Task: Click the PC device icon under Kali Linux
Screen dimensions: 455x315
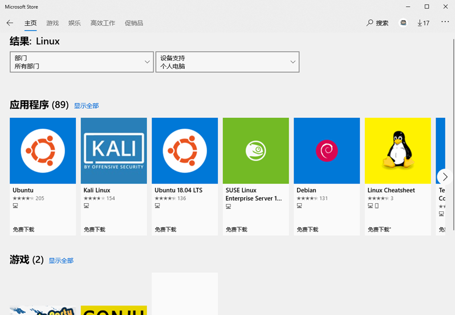Action: pyautogui.click(x=87, y=206)
